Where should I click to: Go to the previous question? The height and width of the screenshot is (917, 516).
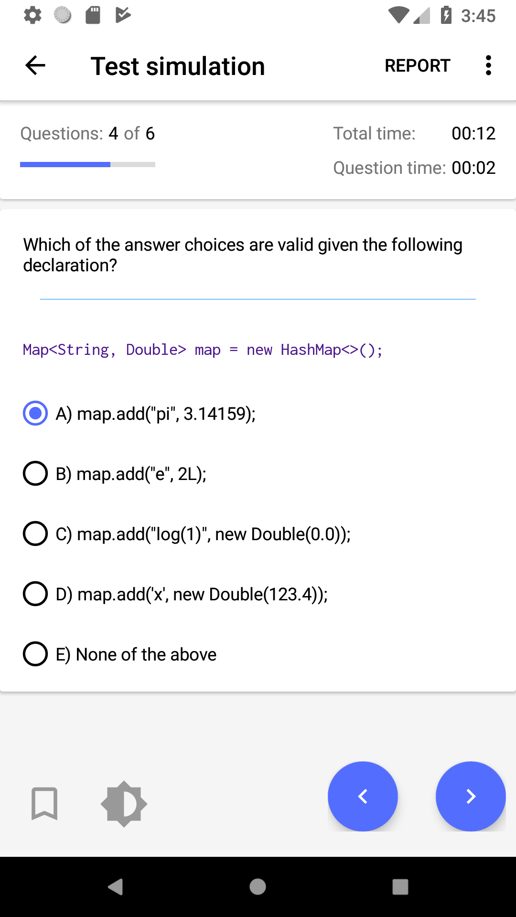363,796
